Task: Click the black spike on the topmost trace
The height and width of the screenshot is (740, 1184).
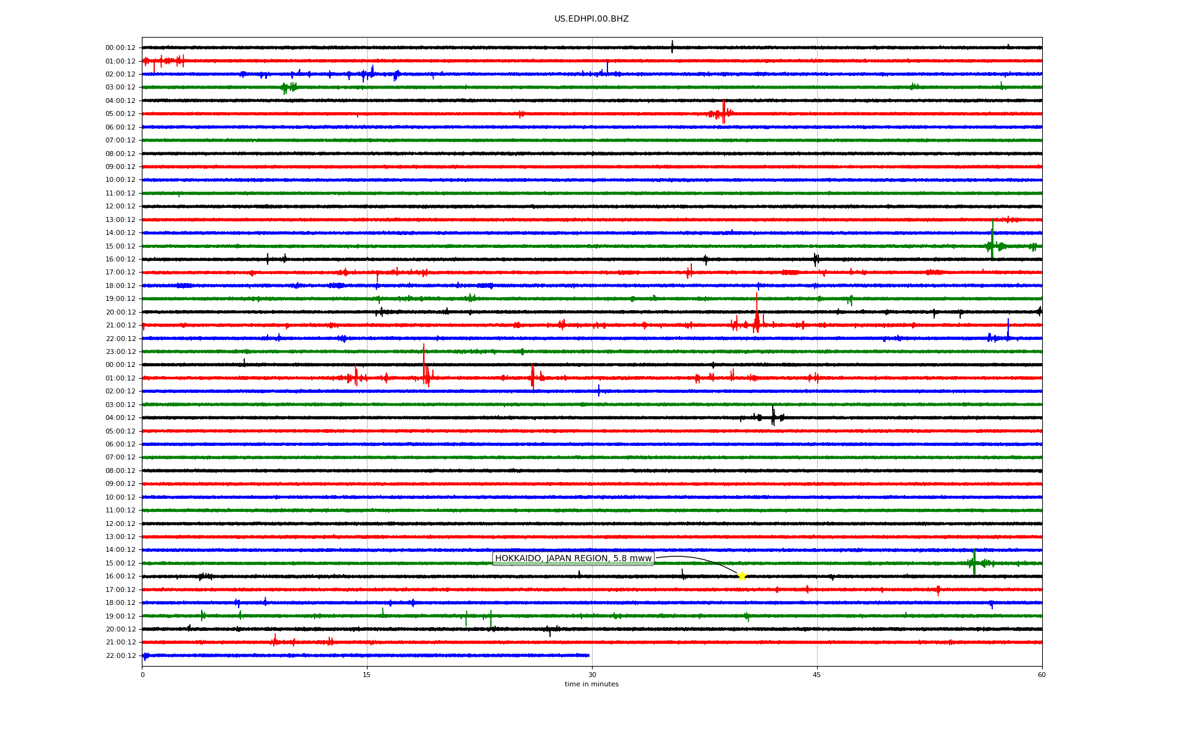Action: [x=672, y=46]
